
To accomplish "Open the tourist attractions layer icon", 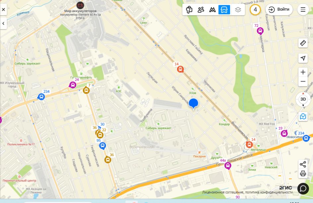I will [189, 10].
